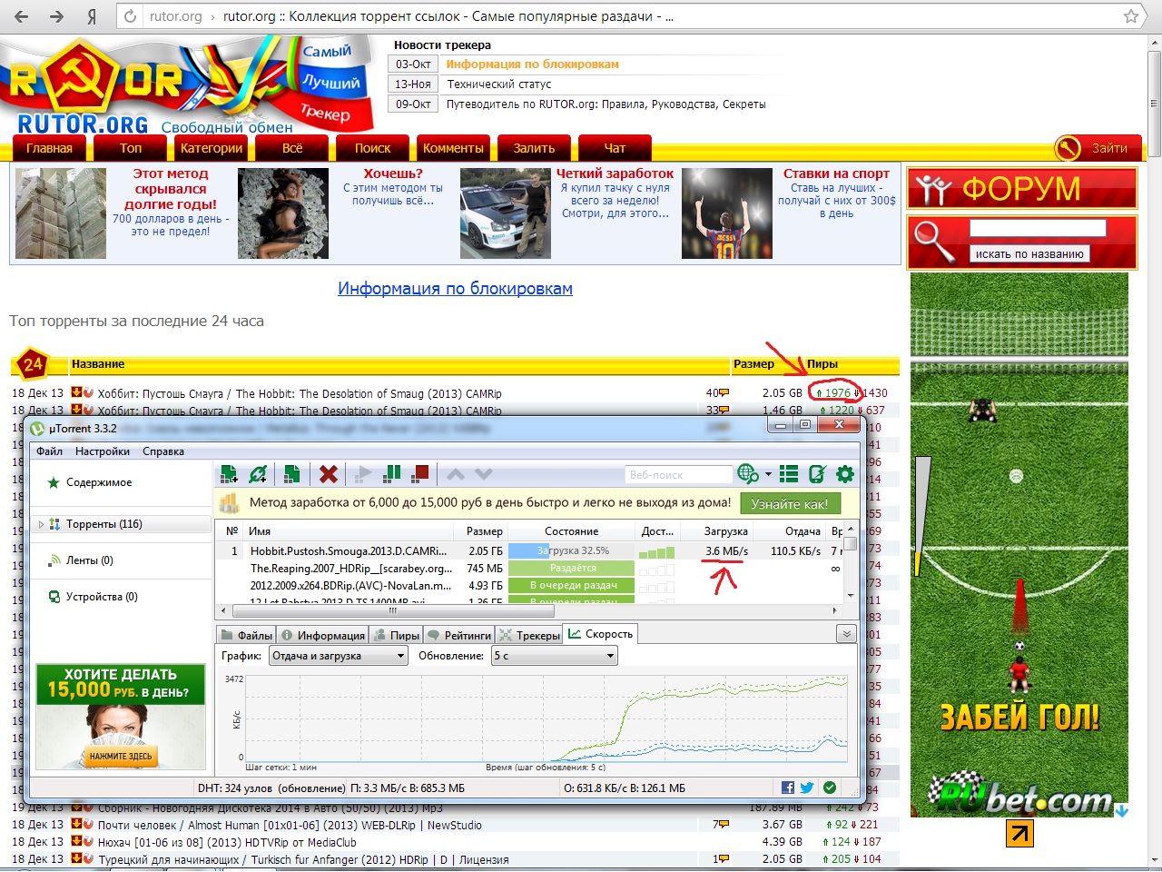This screenshot has height=872, width=1162.
Task: Bookmark page with the star icon
Action: point(1131,16)
